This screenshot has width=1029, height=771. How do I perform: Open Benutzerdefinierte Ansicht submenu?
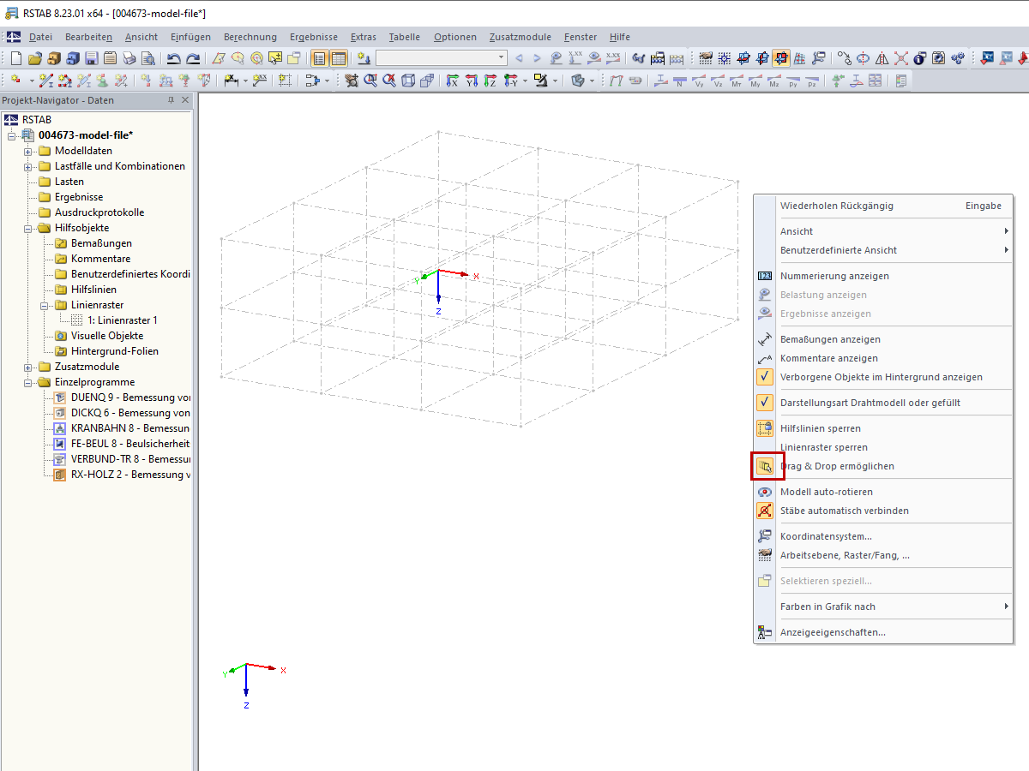pos(883,250)
